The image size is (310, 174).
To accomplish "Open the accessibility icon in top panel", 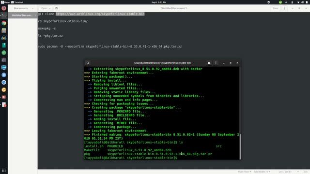I will click(292, 2).
